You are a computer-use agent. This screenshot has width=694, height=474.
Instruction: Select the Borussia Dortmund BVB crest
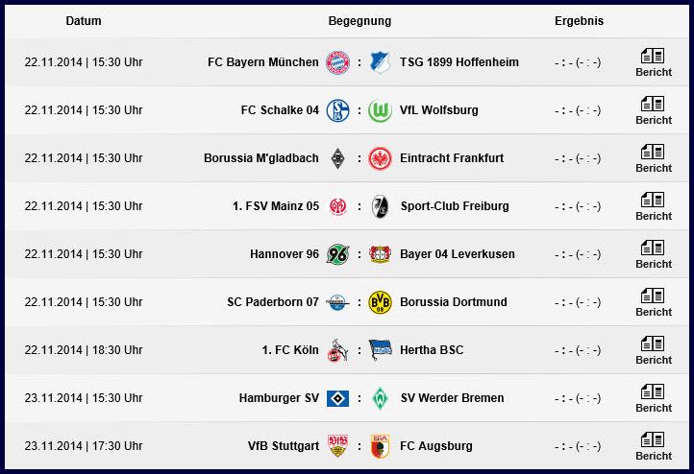(x=380, y=302)
